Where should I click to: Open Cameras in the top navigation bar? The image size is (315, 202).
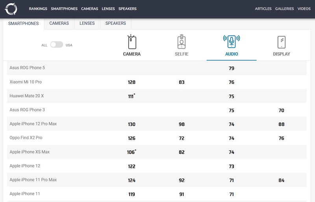(90, 9)
